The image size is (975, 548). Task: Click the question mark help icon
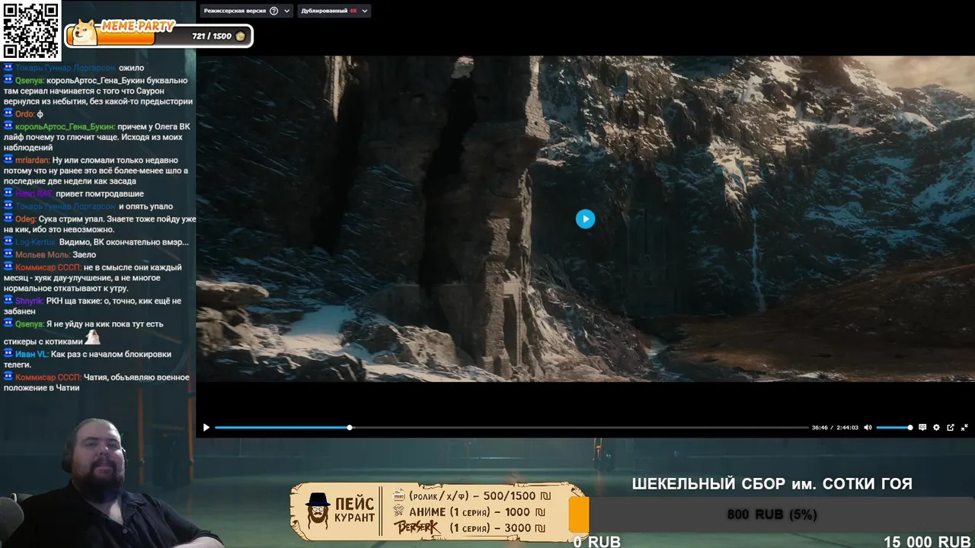click(x=274, y=11)
